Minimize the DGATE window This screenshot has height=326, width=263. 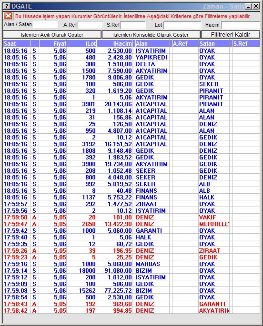tap(248, 7)
